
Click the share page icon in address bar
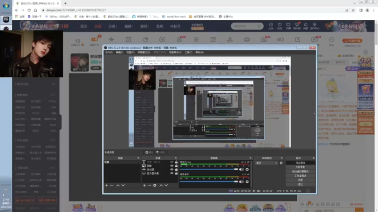pos(347,10)
